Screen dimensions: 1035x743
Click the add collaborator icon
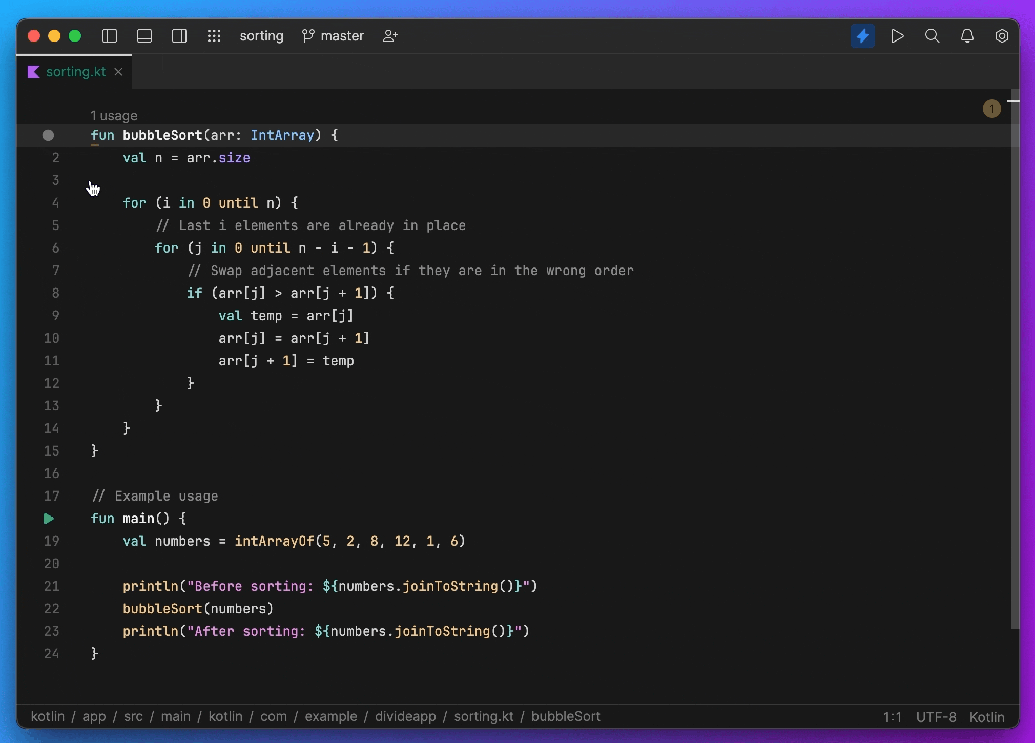[x=390, y=36]
